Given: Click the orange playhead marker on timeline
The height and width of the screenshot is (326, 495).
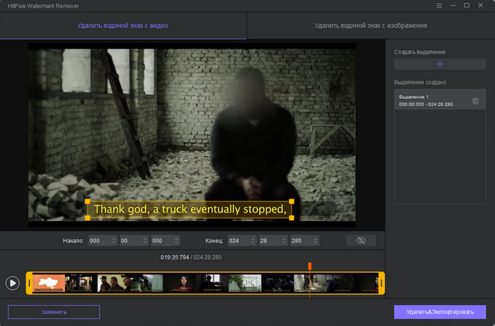Looking at the screenshot, I should 309,267.
